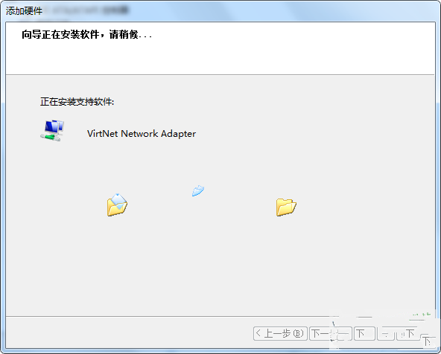Click the blurred text beside 添加硬件 title

click(87, 10)
